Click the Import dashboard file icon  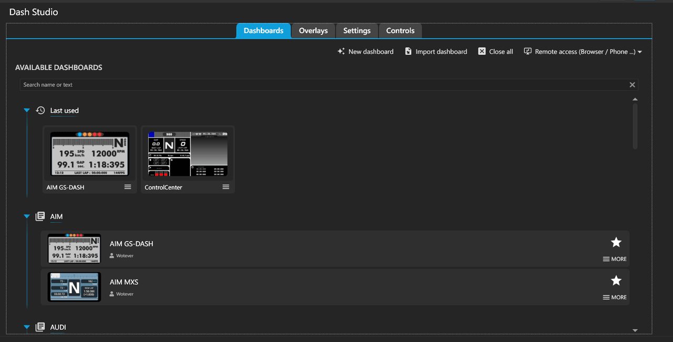click(x=408, y=51)
